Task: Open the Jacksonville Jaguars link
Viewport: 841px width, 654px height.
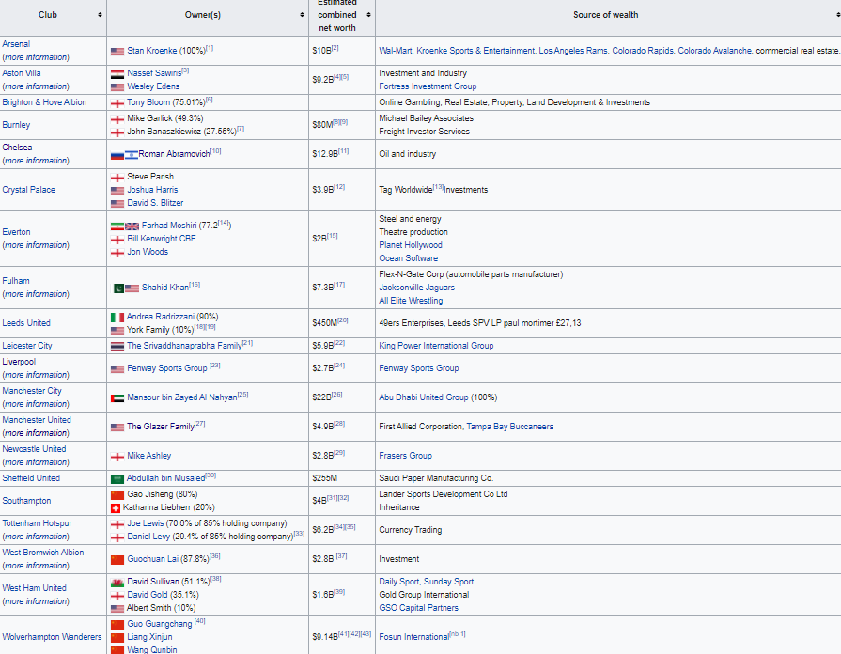Action: coord(416,288)
